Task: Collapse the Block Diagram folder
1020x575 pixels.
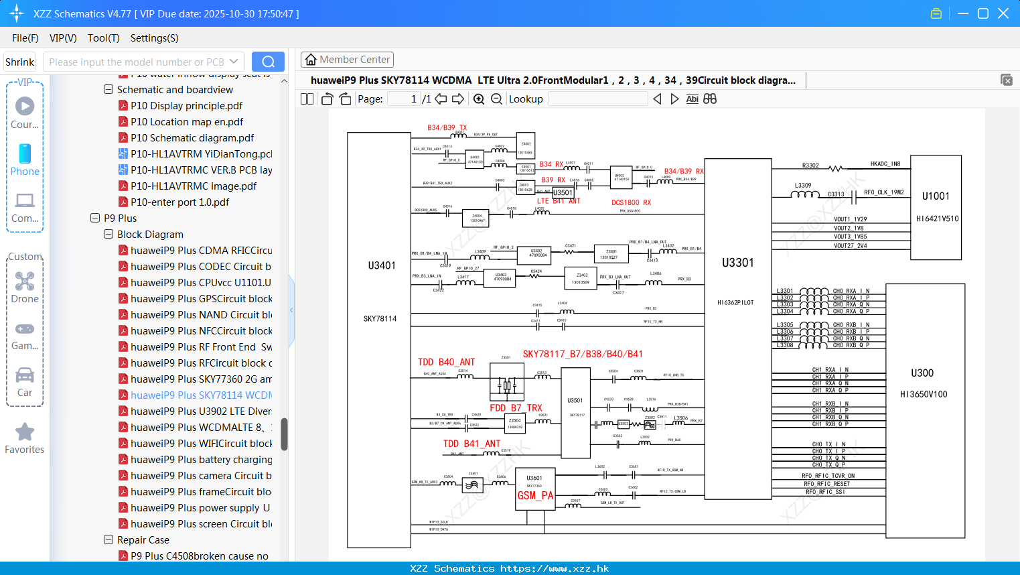Action: (x=108, y=234)
